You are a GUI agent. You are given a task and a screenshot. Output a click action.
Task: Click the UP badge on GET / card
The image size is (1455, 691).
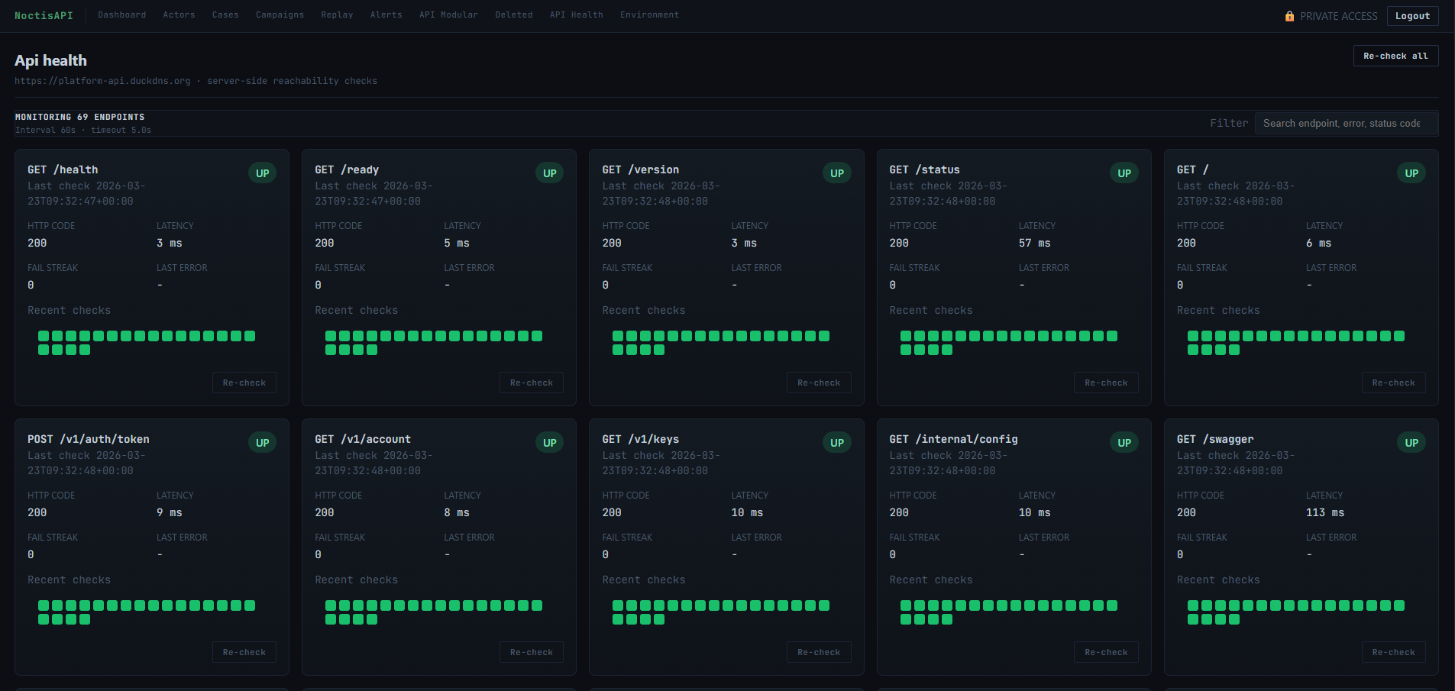(1411, 173)
